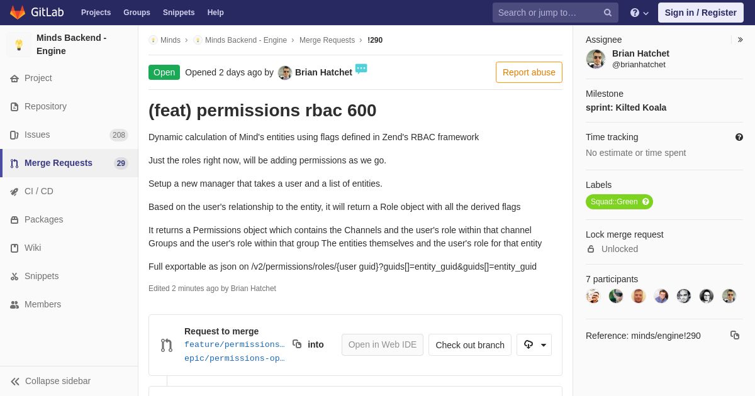
Task: Click the Squad::Green label help icon
Action: tap(645, 202)
